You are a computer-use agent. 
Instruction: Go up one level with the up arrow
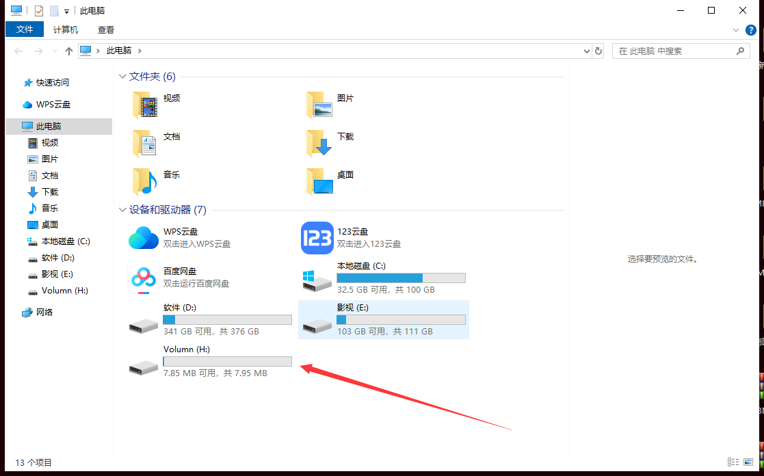(69, 51)
